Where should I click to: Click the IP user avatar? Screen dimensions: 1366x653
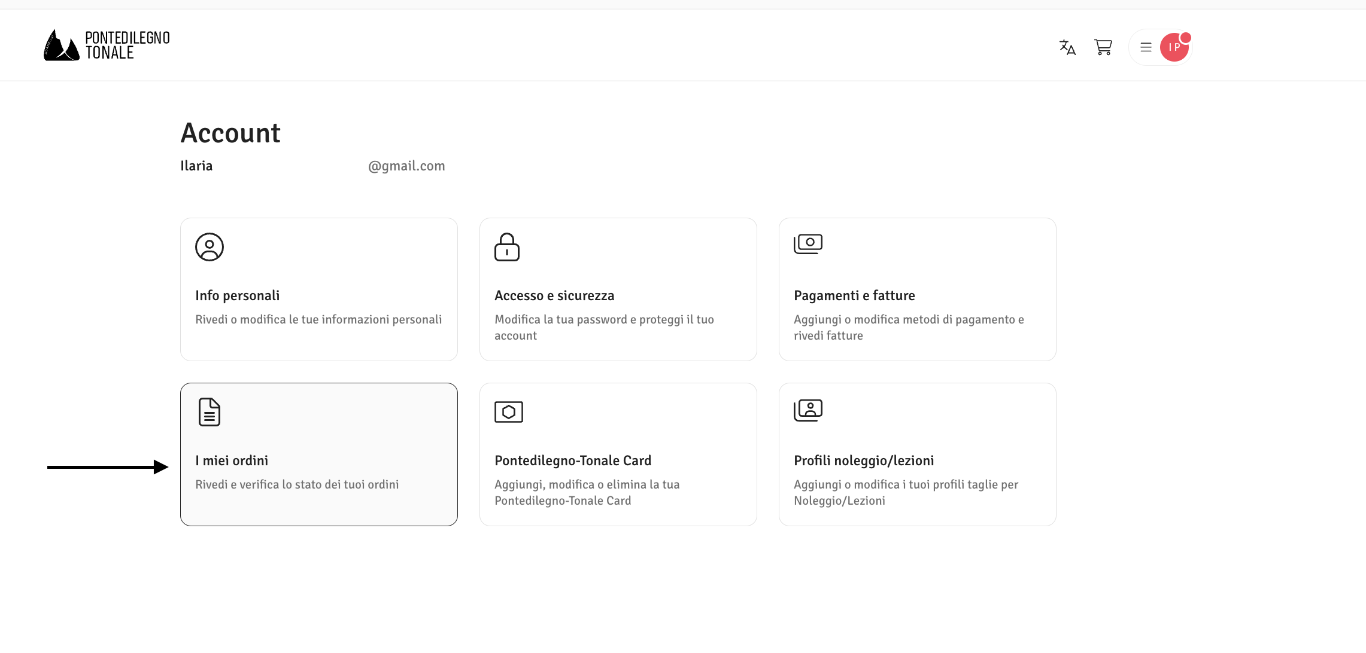(x=1174, y=47)
